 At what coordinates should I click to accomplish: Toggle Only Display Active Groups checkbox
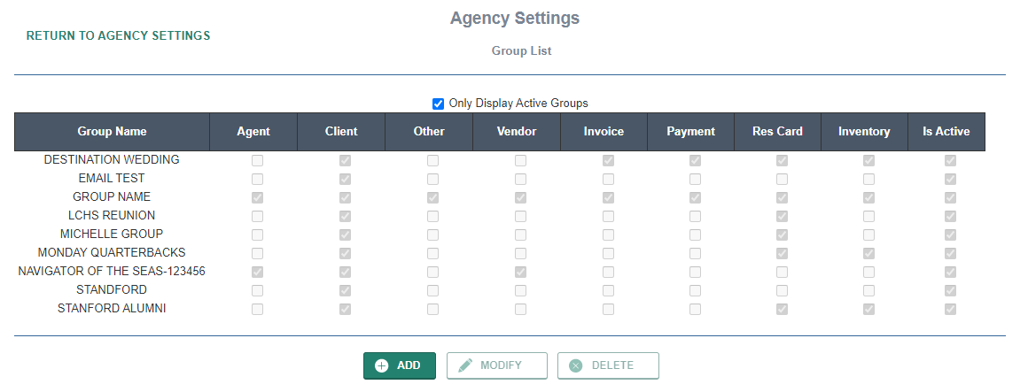pyautogui.click(x=438, y=104)
